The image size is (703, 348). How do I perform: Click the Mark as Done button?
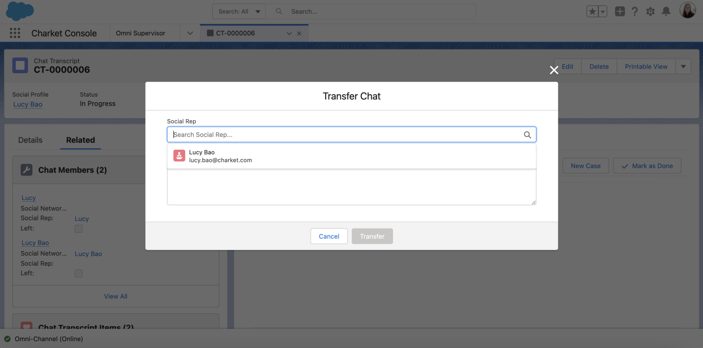647,166
